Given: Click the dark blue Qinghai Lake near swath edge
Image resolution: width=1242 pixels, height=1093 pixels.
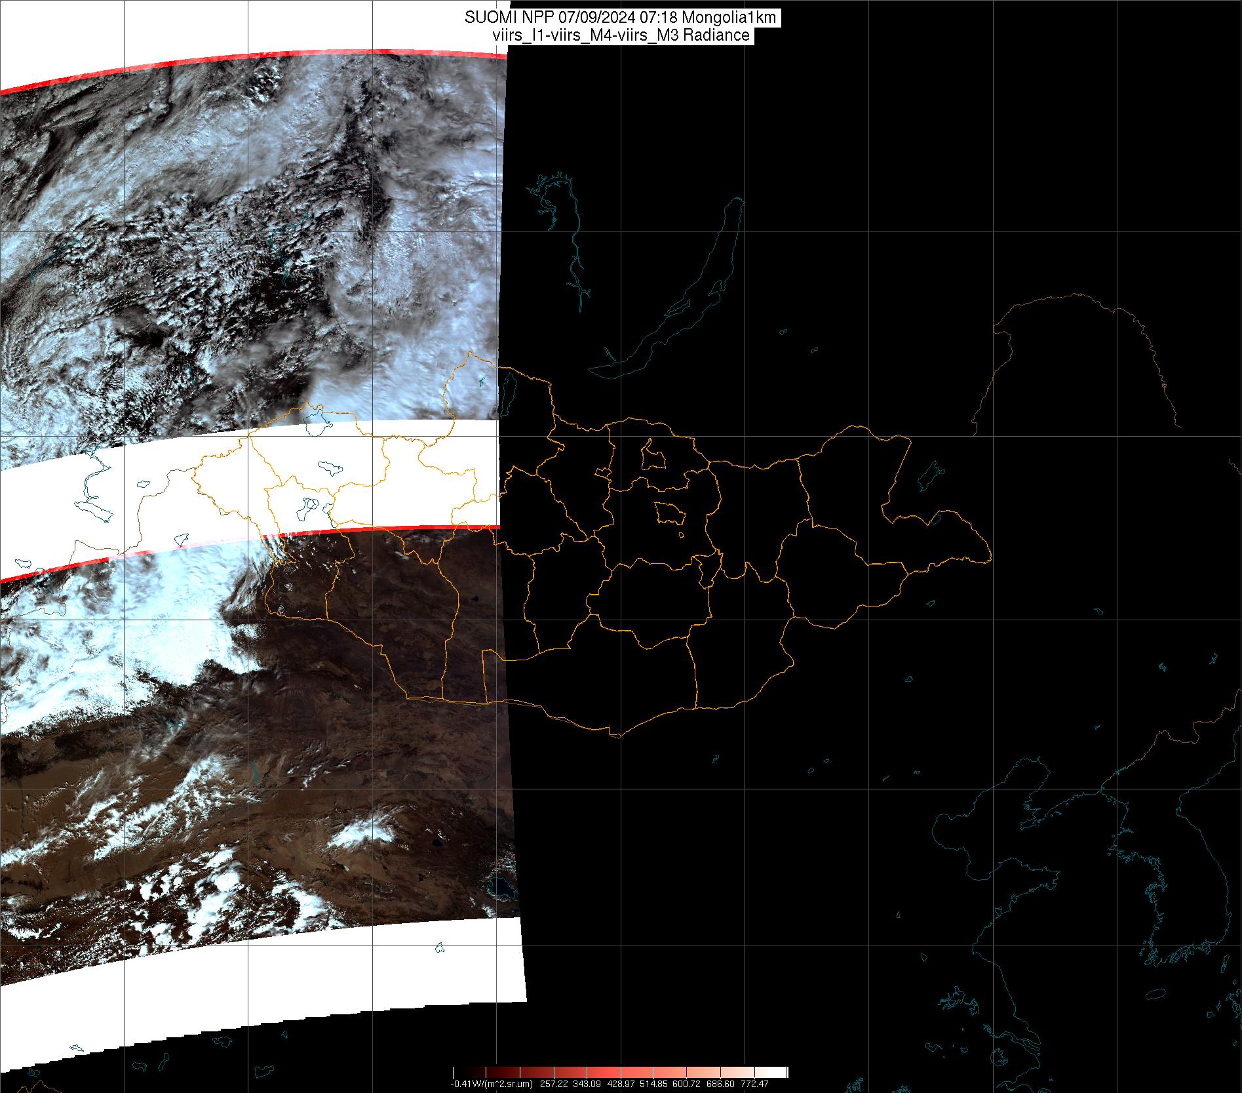Looking at the screenshot, I should point(503,888).
